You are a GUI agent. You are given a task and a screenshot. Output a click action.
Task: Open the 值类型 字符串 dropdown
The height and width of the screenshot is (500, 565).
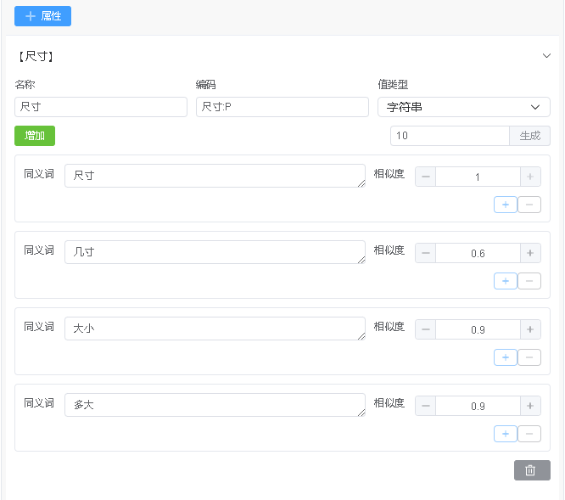click(x=463, y=107)
